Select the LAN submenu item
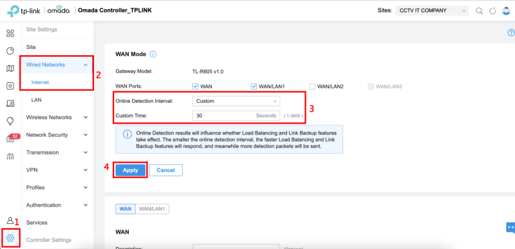 click(36, 100)
